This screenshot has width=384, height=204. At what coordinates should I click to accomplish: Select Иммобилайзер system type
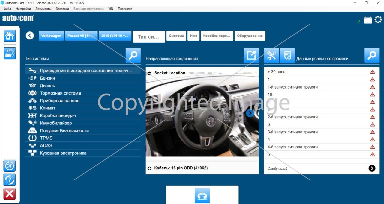pos(83,123)
